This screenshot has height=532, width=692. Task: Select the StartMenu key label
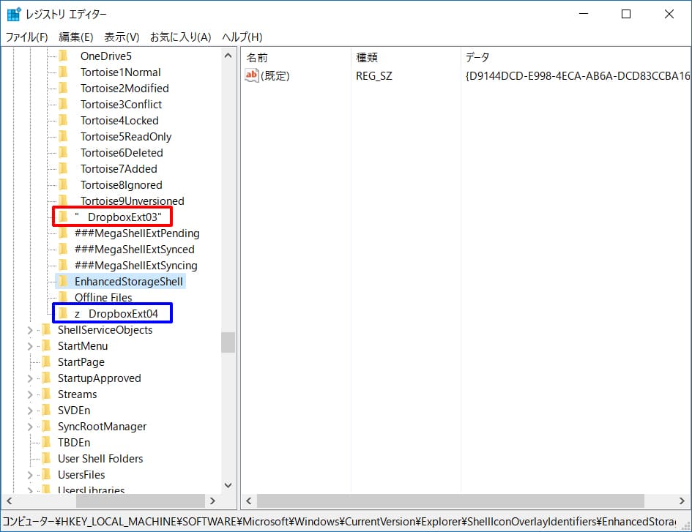pos(83,346)
